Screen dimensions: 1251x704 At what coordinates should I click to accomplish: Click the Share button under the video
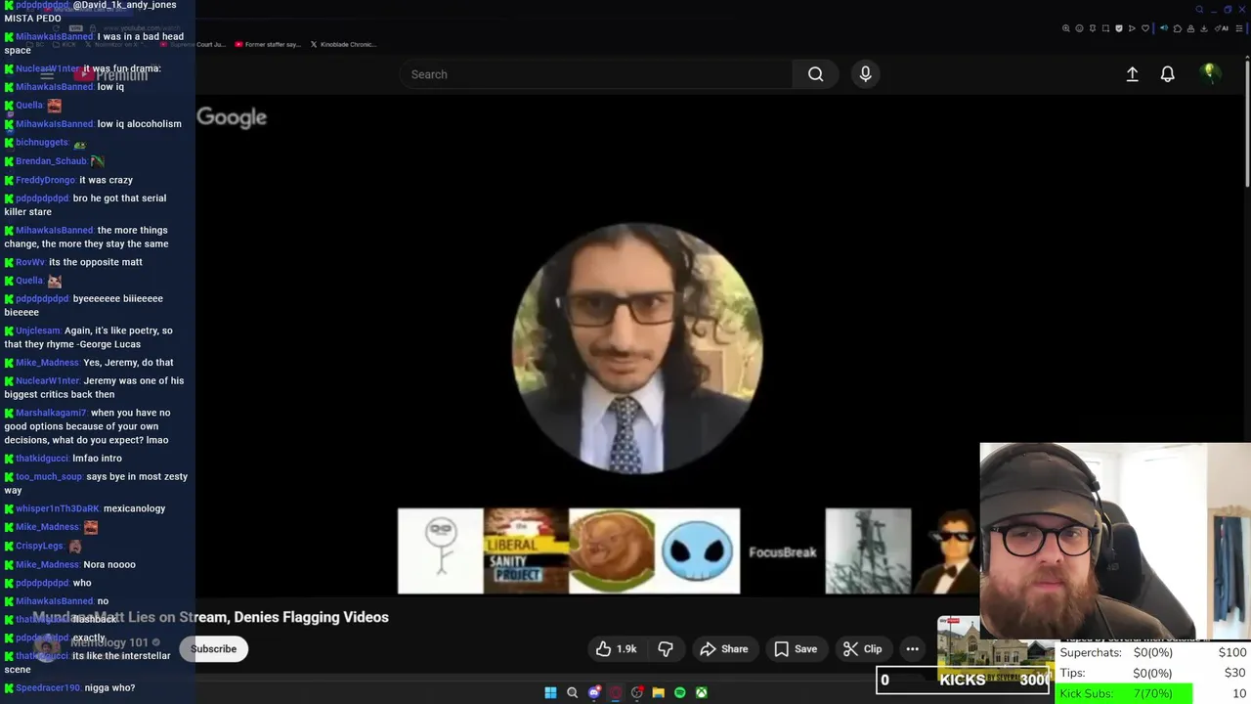[x=723, y=649]
